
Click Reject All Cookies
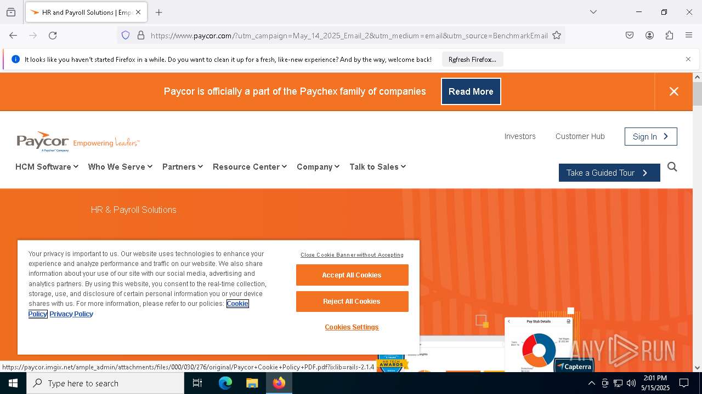(x=352, y=302)
